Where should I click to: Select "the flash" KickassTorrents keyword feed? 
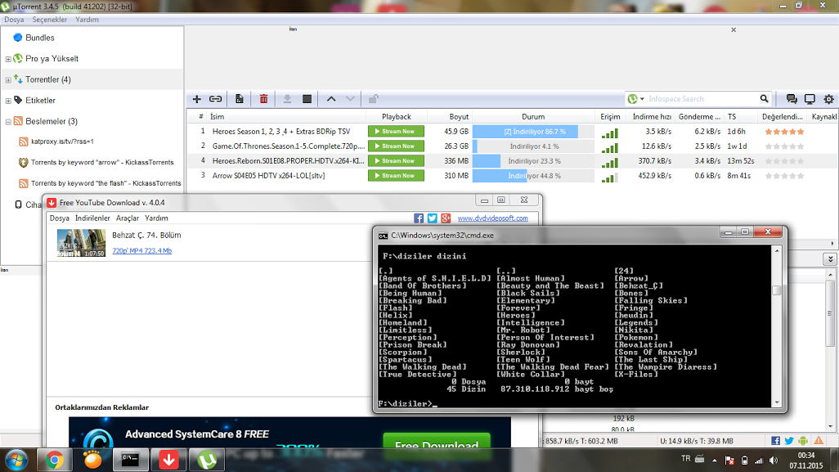coord(105,183)
